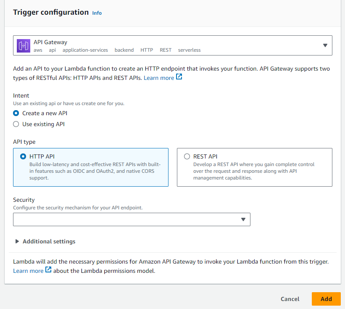This screenshot has width=345, height=309.
Task: Select the Use existing API option
Action: 16,124
